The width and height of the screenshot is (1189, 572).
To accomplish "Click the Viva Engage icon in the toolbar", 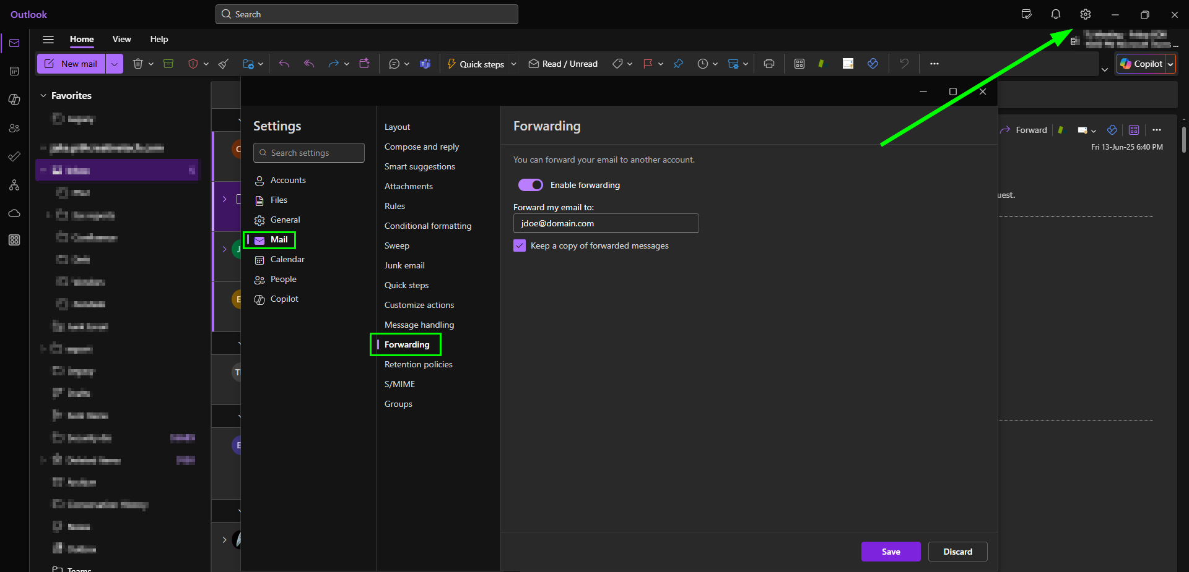I will (873, 64).
